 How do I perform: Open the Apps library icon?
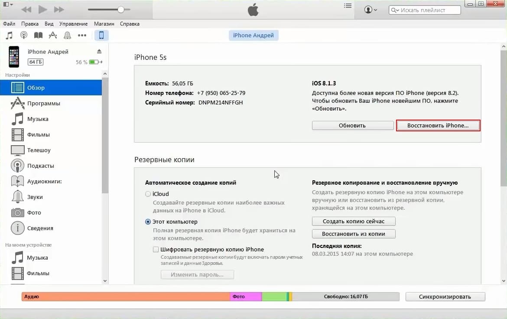tap(53, 35)
